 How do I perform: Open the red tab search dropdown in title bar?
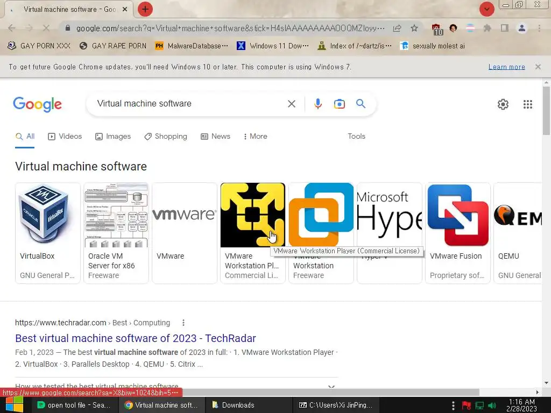486,9
